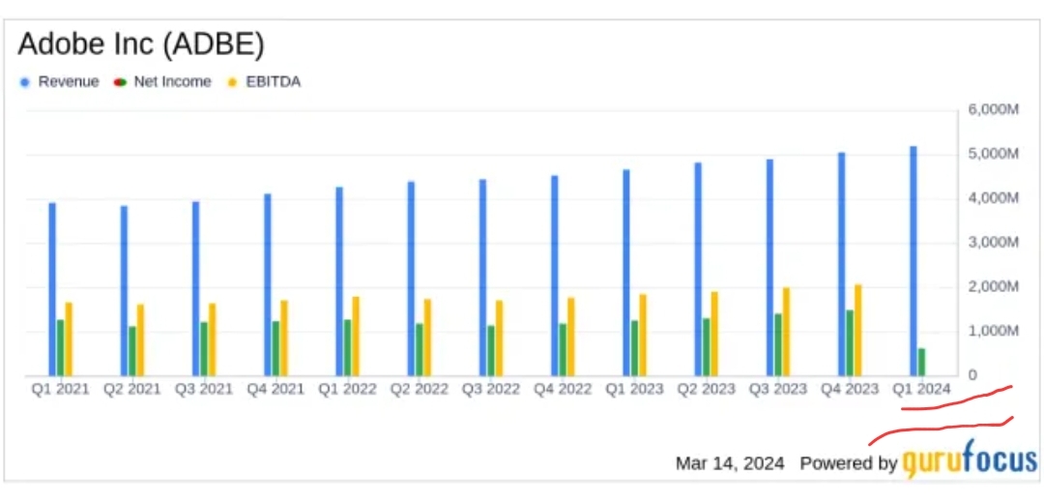Click the Q4 2022 axis label
The image size is (1044, 503).
563,389
